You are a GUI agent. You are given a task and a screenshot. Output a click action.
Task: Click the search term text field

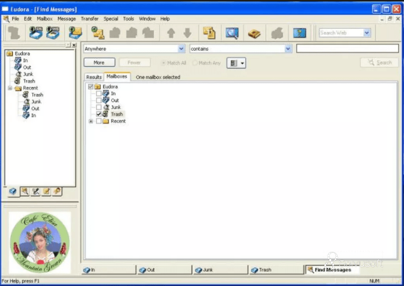(347, 48)
